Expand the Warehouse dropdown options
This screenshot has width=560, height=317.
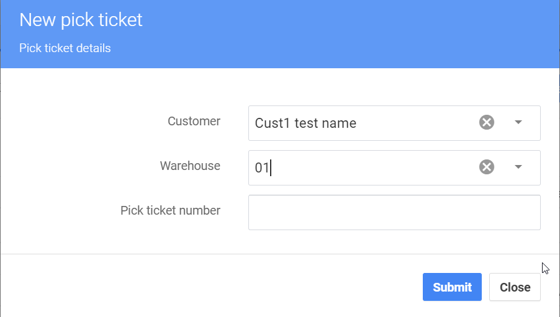point(518,167)
